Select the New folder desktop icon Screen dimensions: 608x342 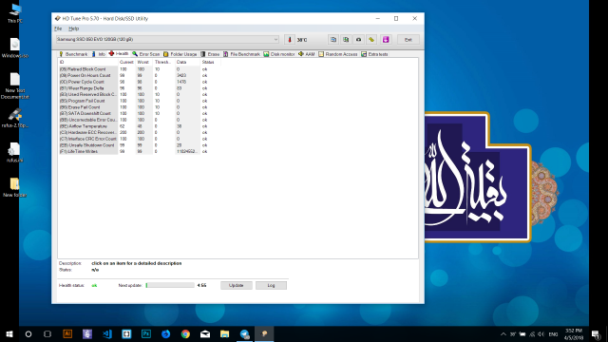point(15,187)
